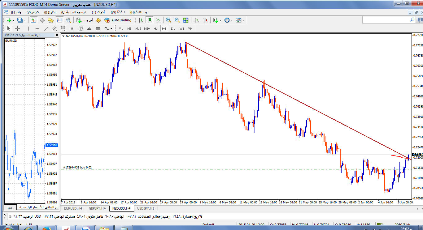Select the vertical line drawing tool
The image size is (423, 230).
(28, 28)
